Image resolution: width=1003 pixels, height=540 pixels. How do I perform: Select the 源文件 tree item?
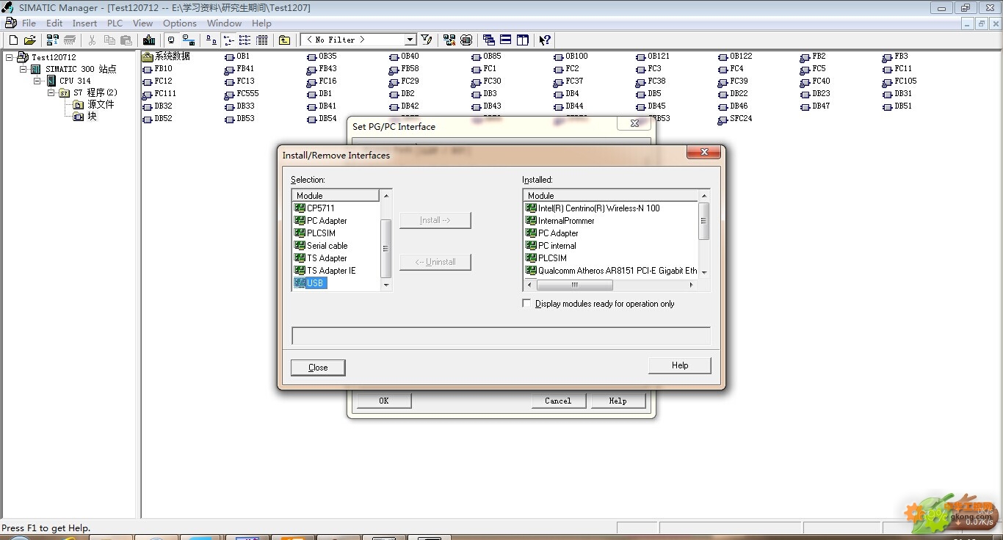coord(94,104)
